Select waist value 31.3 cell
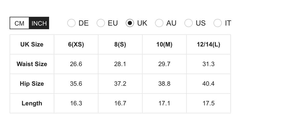 pyautogui.click(x=208, y=64)
